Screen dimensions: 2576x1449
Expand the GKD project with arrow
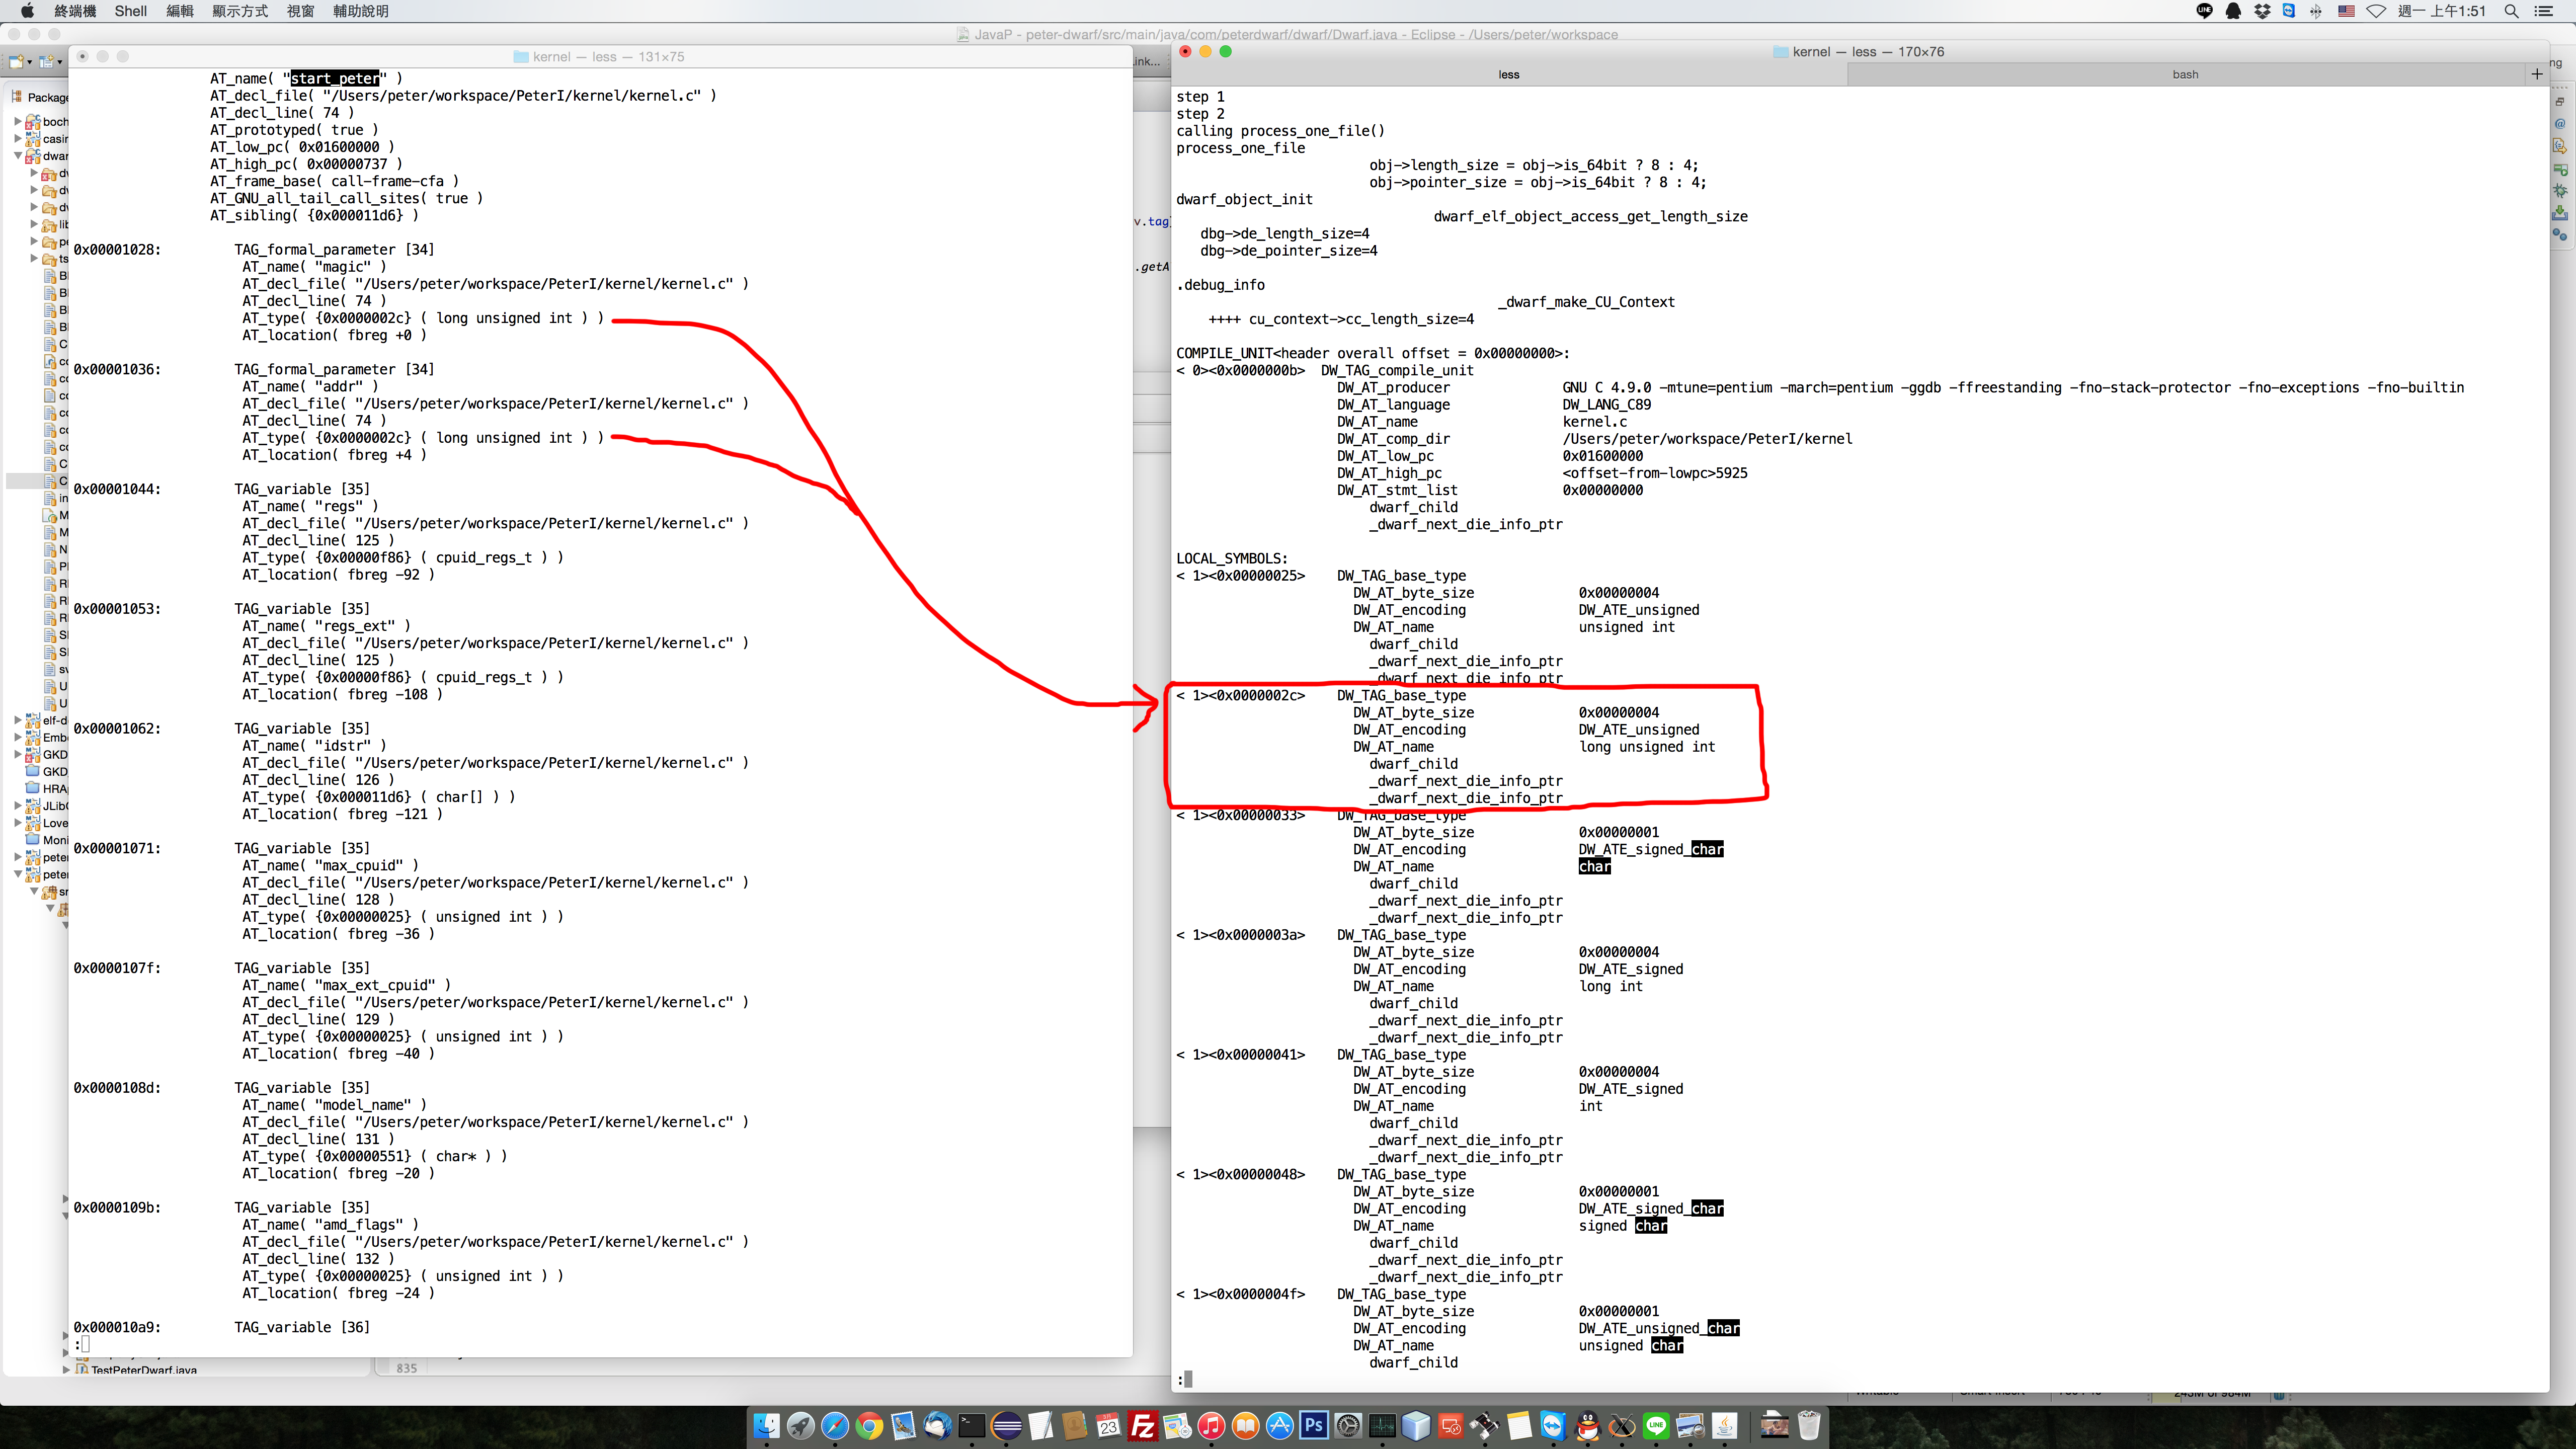[18, 754]
